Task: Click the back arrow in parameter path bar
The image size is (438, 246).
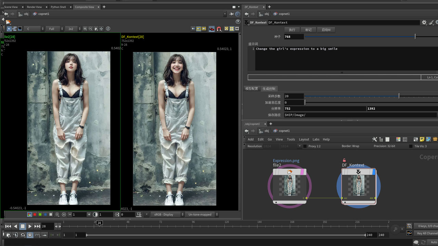Action: click(246, 14)
